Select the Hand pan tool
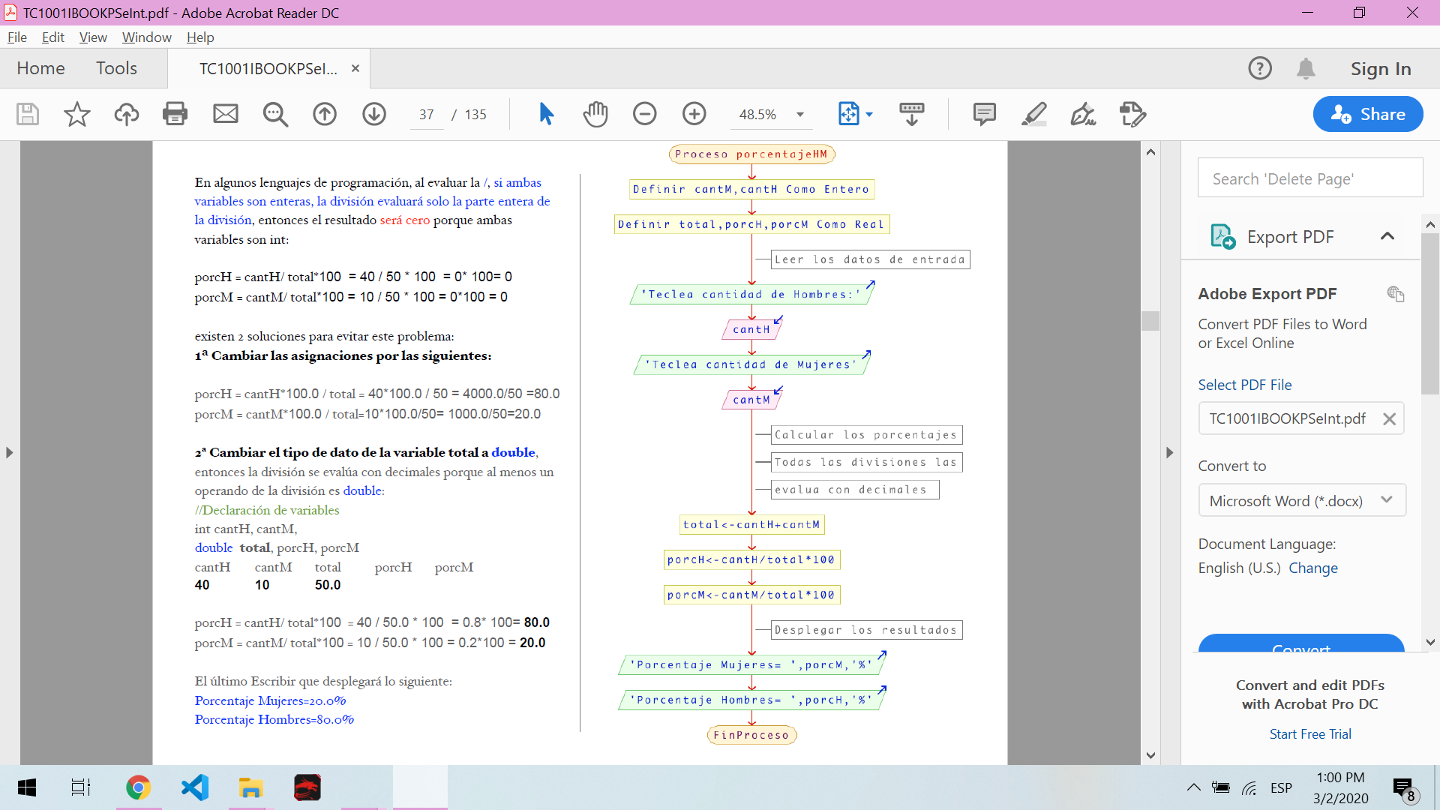This screenshot has height=810, width=1440. [x=595, y=114]
